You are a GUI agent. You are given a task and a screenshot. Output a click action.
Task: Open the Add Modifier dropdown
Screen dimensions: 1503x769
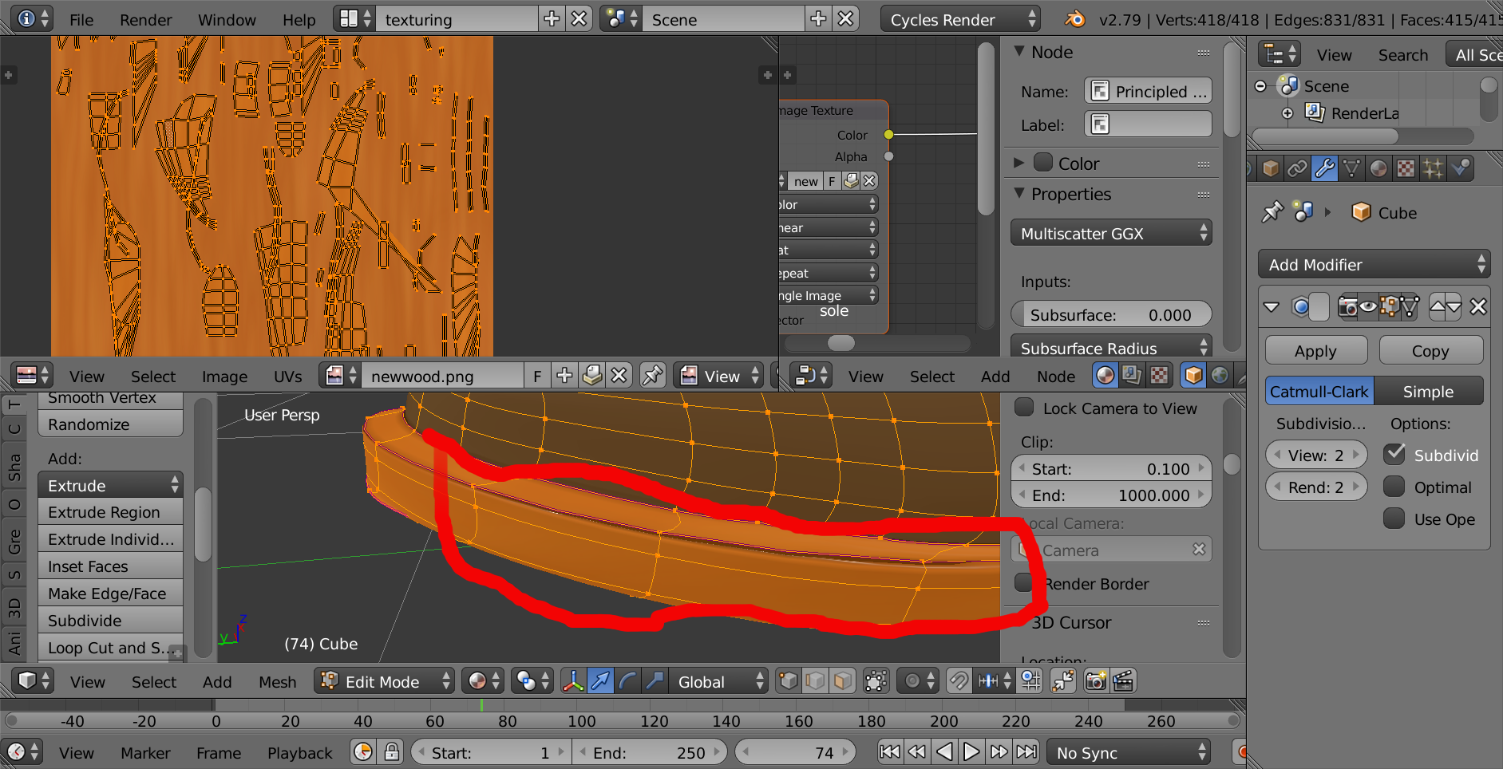pos(1374,264)
